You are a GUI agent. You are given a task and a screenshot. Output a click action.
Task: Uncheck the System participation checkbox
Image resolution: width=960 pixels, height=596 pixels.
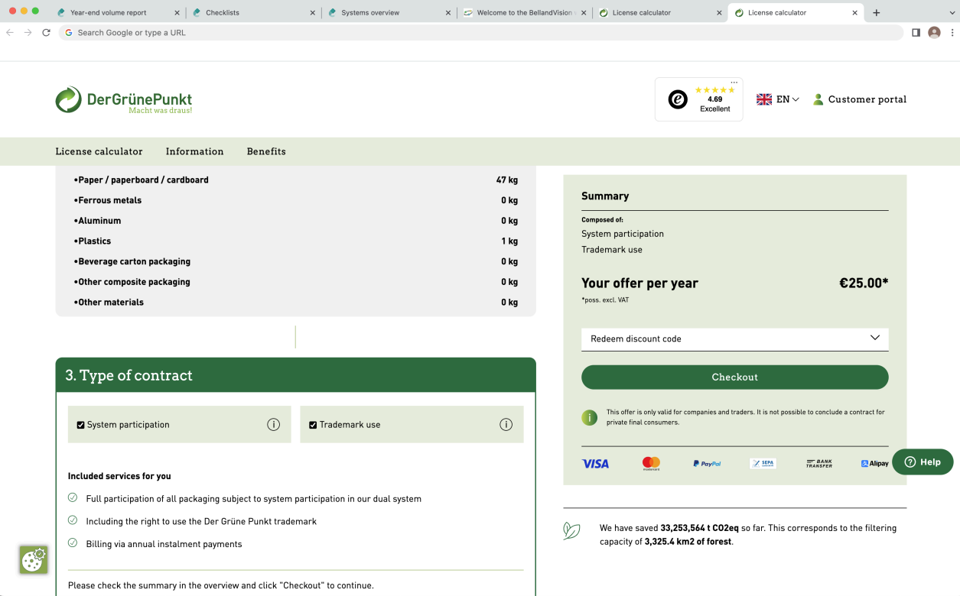[x=80, y=425]
